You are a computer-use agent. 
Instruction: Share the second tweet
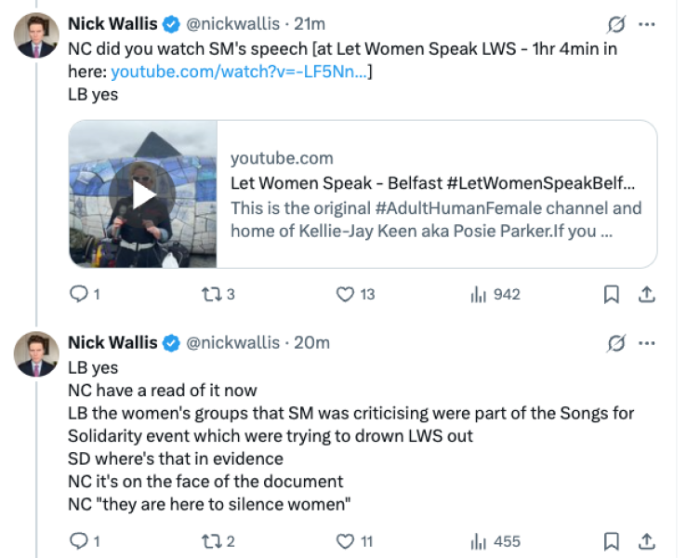pos(647,541)
